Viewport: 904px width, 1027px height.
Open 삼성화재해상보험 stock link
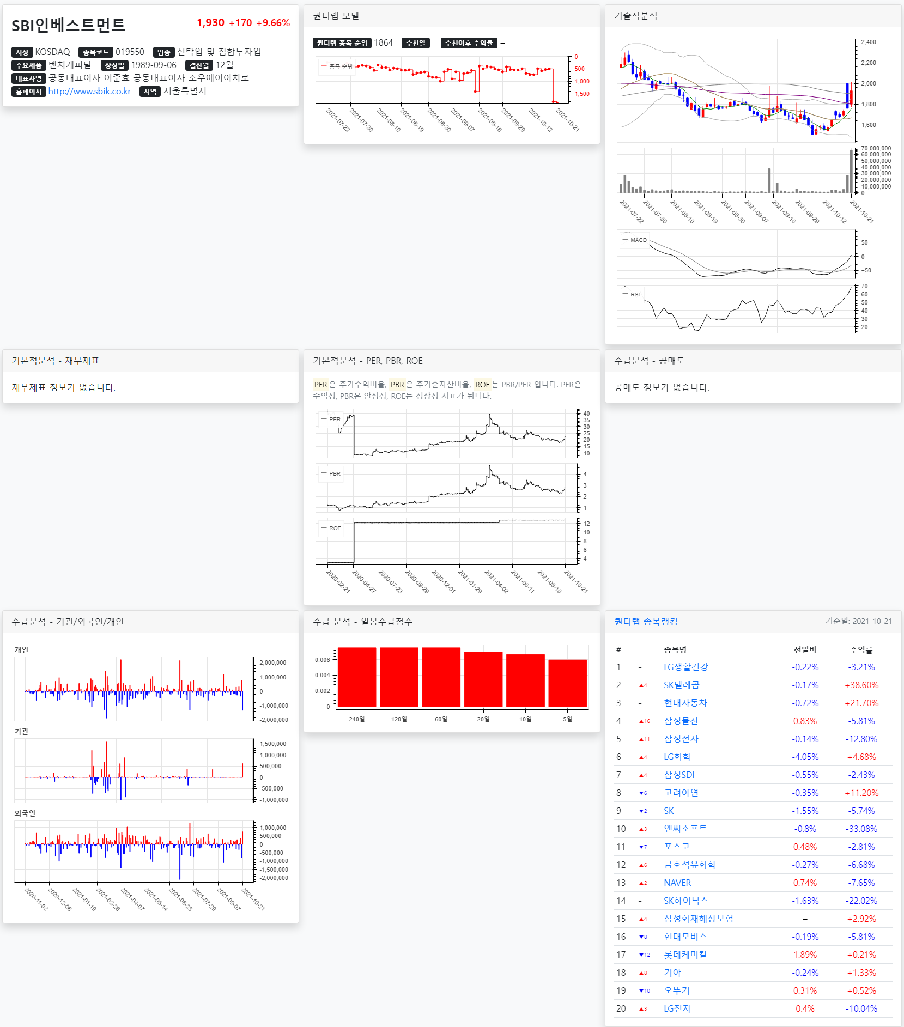coord(698,919)
